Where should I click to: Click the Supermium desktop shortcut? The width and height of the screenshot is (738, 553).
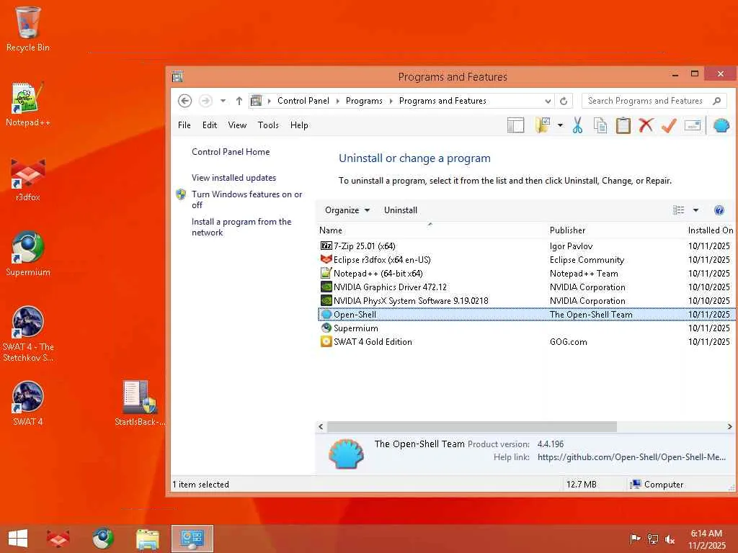[28, 254]
